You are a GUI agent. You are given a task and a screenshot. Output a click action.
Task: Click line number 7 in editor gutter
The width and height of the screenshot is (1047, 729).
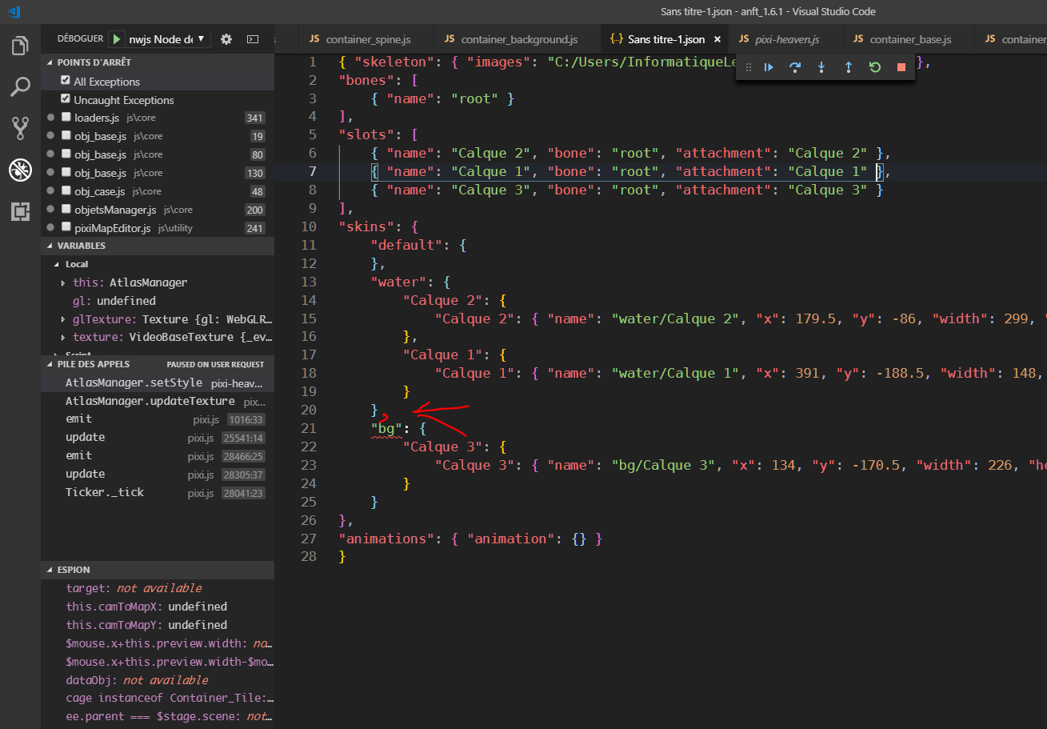313,171
